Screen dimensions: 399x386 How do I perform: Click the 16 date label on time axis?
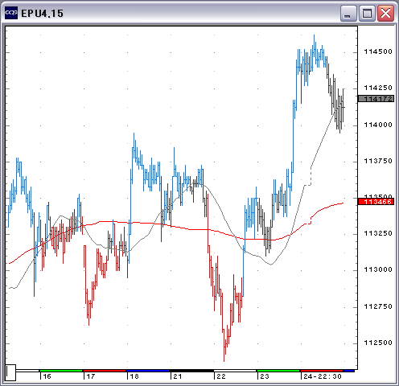point(47,376)
